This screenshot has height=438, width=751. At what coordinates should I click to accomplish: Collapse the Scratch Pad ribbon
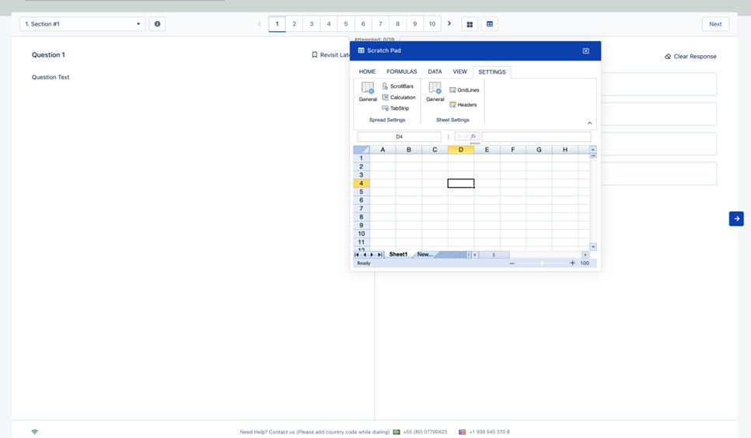click(x=589, y=123)
